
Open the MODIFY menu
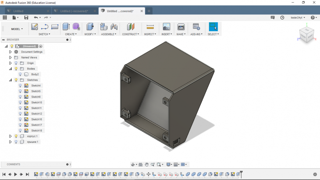tap(90, 34)
